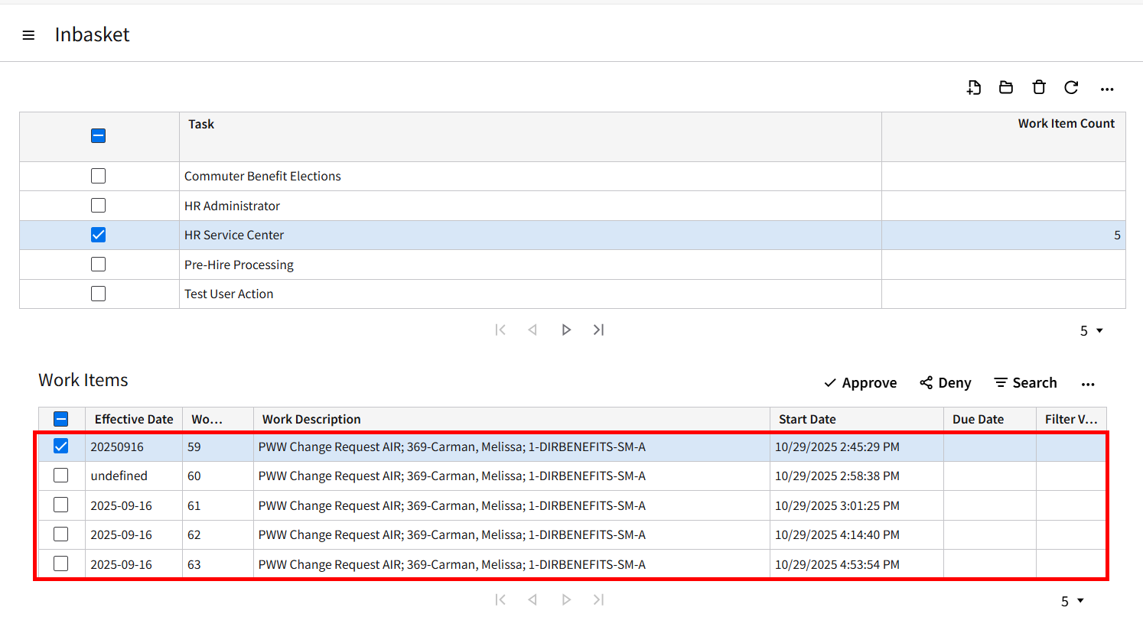Check the Commuter Benefit Elections checkbox
Screen dimensions: 1143x630
click(x=98, y=176)
